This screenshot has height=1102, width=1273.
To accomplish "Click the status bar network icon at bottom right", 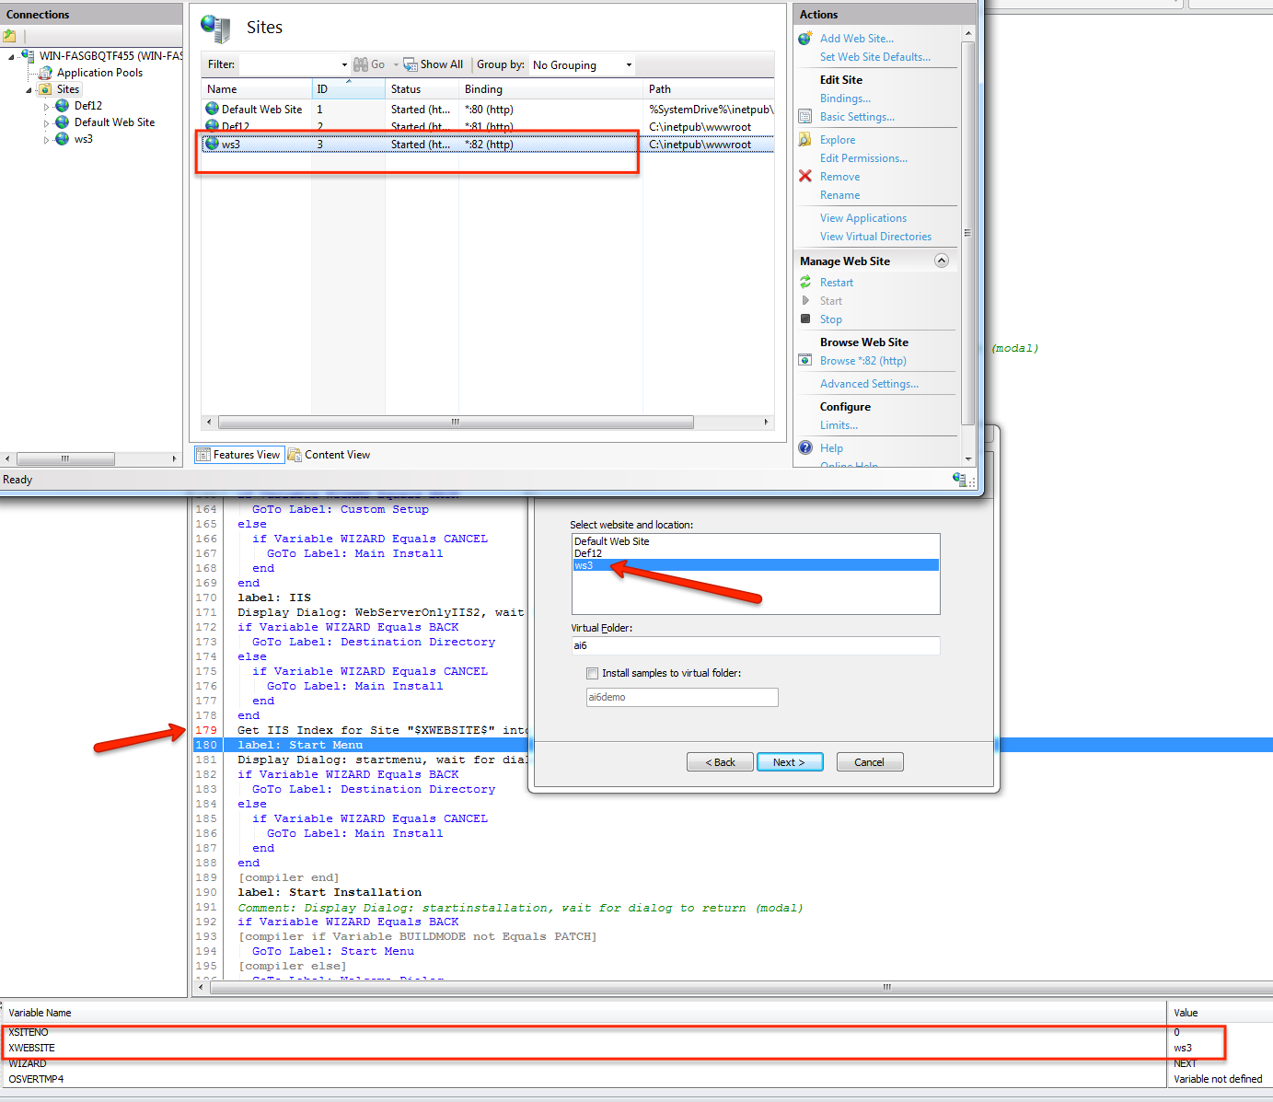I will 960,479.
